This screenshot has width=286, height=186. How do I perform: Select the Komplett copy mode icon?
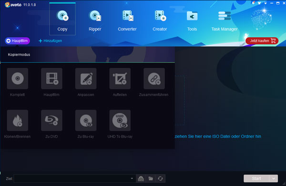[x=18, y=79]
